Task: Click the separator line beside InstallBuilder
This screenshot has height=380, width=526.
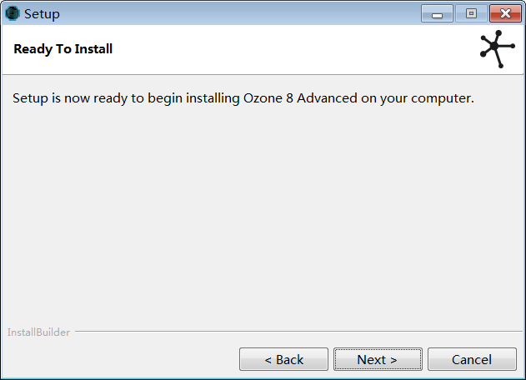Action: pos(292,332)
